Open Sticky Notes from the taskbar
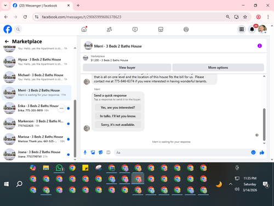Image resolution: width=274 pixels, height=206 pixels. click(85, 168)
